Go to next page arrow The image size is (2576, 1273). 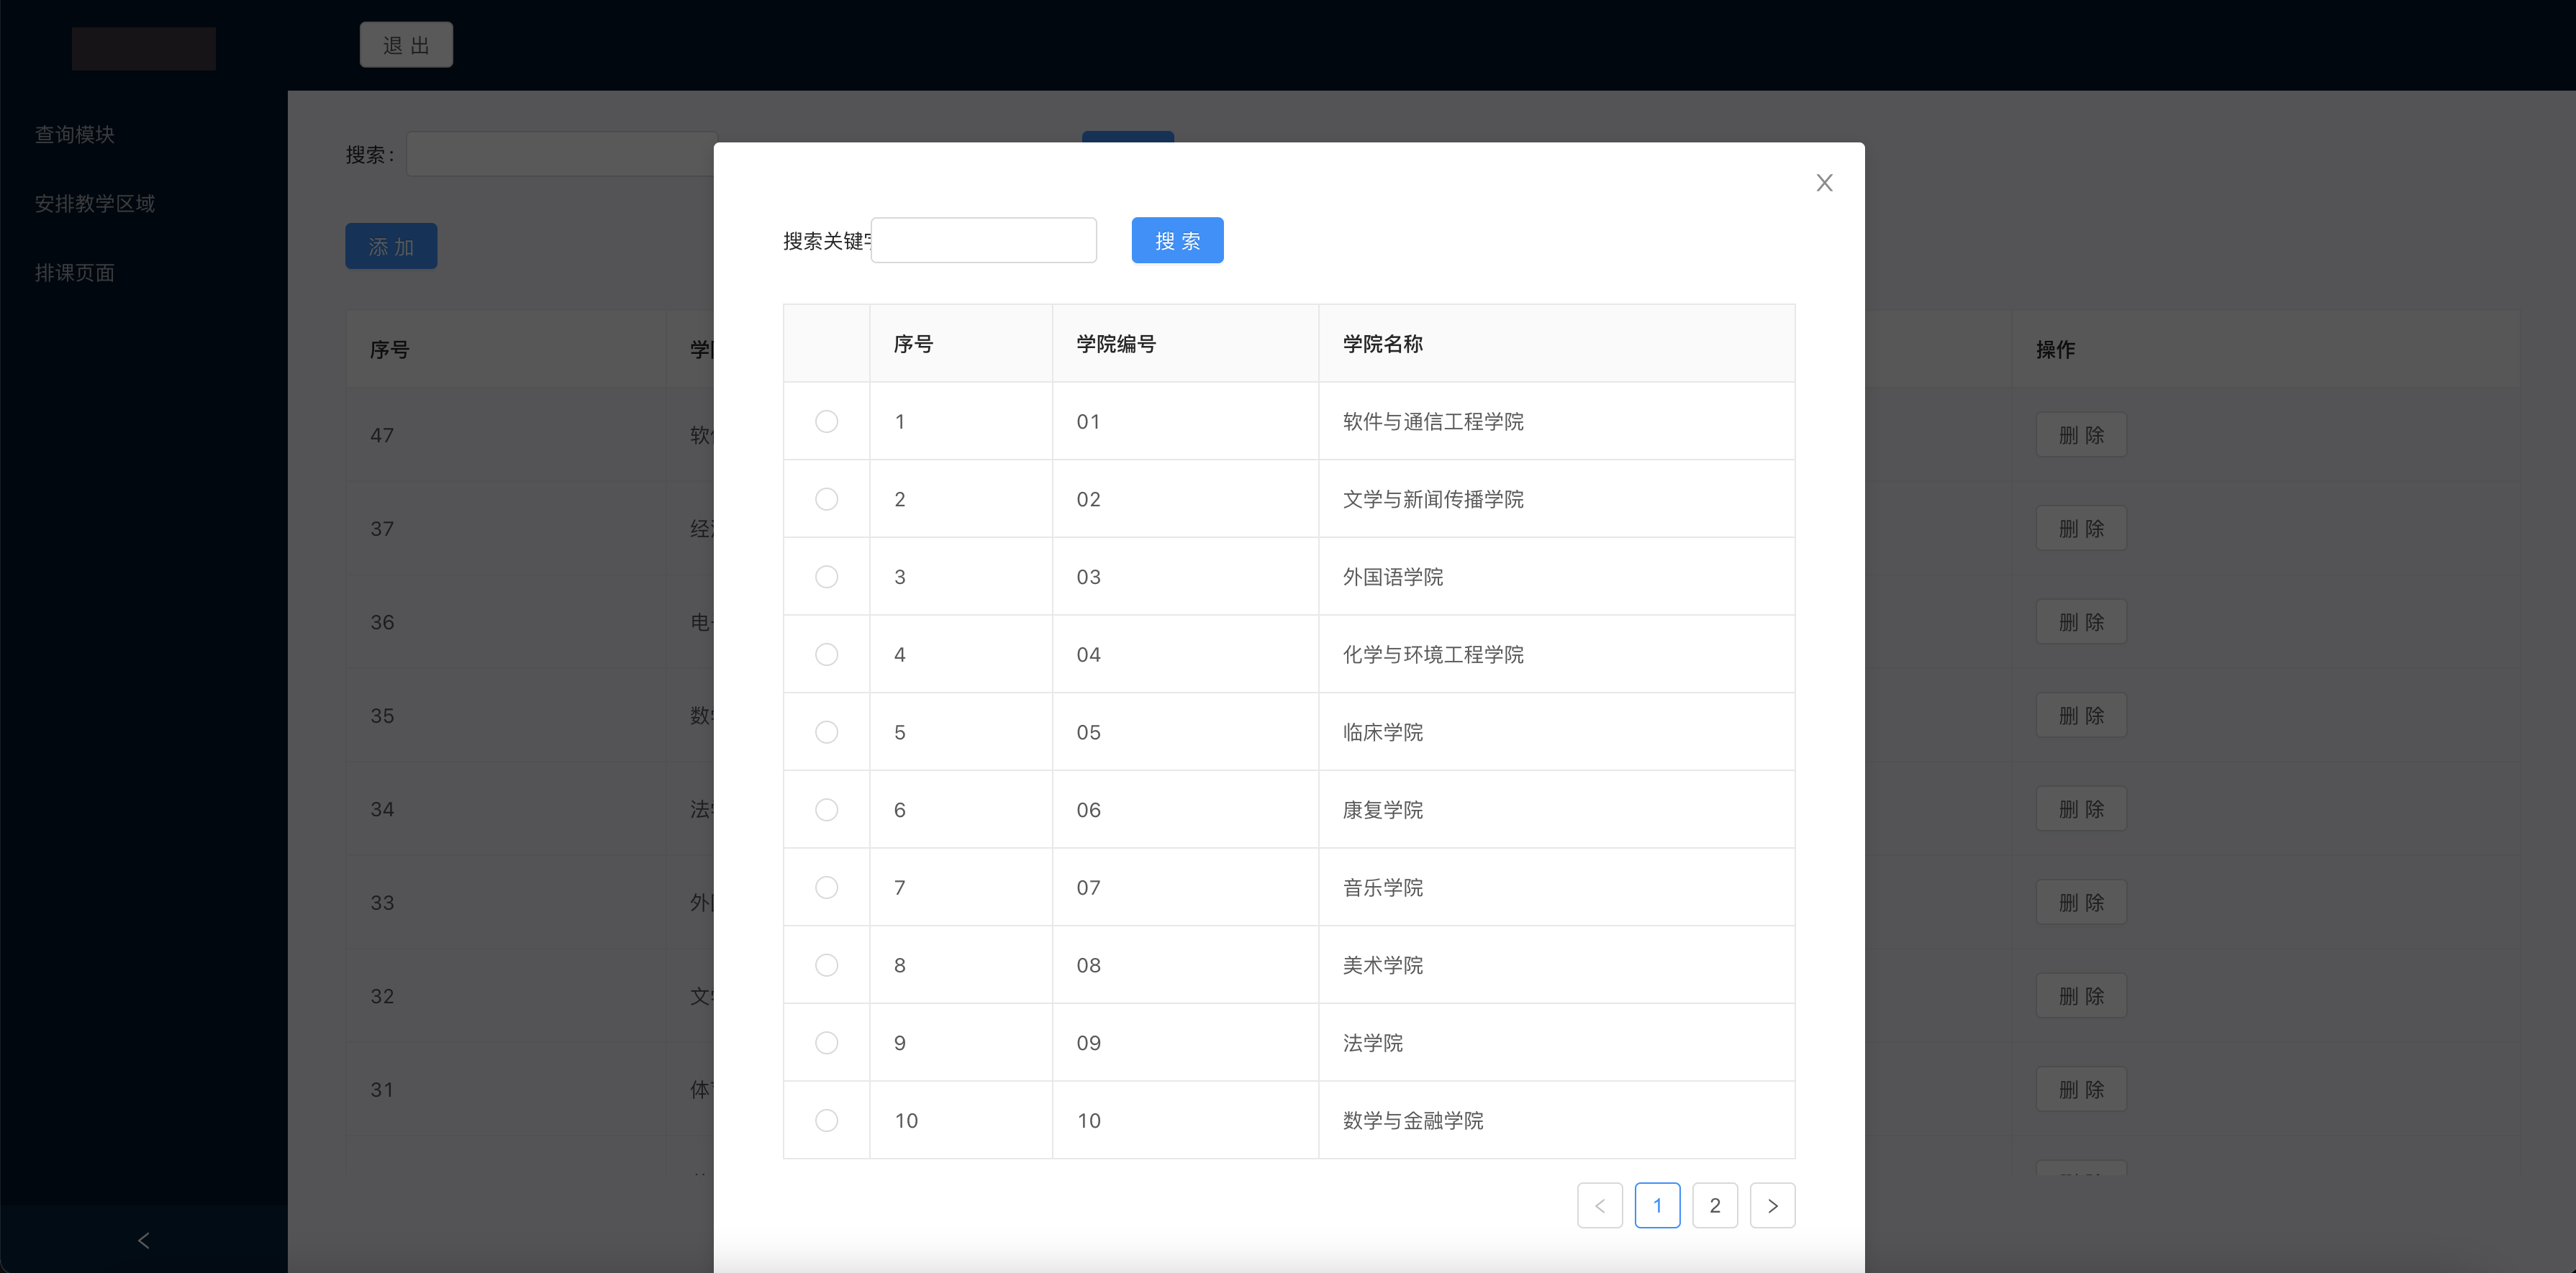tap(1772, 1205)
